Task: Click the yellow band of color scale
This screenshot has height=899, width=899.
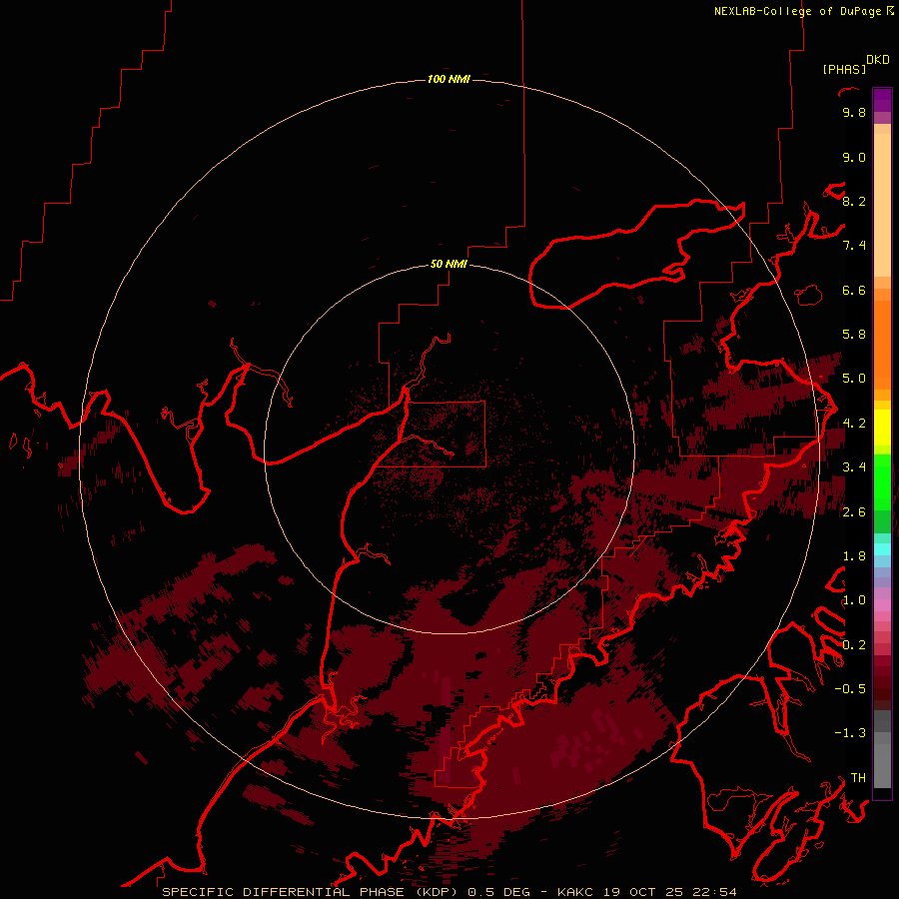Action: [x=882, y=428]
